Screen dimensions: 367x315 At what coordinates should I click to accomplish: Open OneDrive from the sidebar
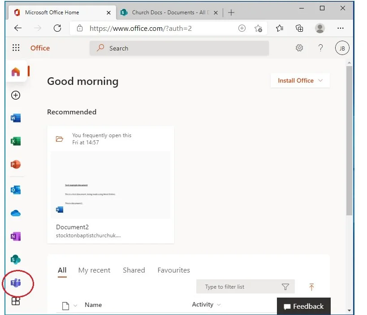[16, 213]
